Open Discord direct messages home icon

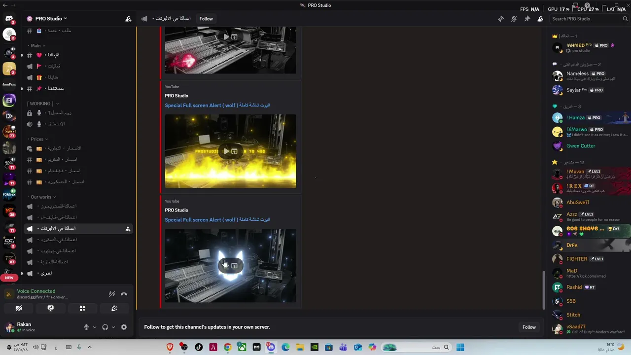coord(9,19)
